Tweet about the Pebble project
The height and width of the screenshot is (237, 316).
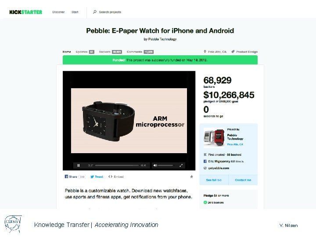(97, 177)
